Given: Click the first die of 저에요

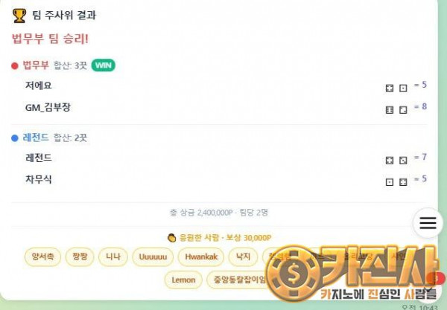Looking at the screenshot, I should pyautogui.click(x=390, y=88).
